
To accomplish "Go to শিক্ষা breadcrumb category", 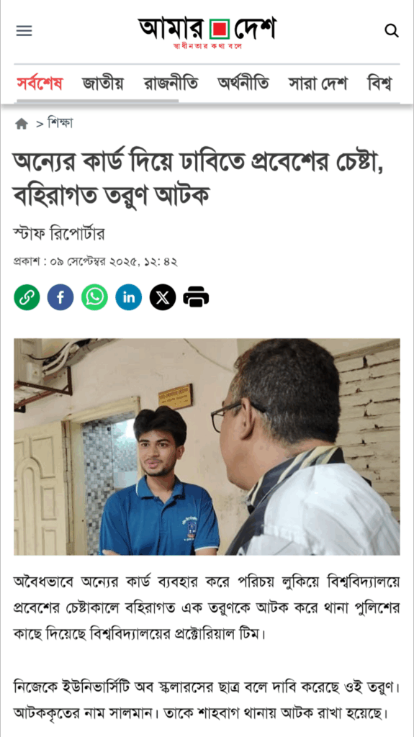I will [x=60, y=124].
